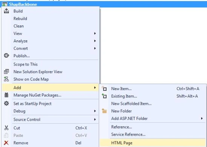Image resolution: width=207 pixels, height=147 pixels.
Task: Select the Clean menu entry
Action: click(x=50, y=26)
